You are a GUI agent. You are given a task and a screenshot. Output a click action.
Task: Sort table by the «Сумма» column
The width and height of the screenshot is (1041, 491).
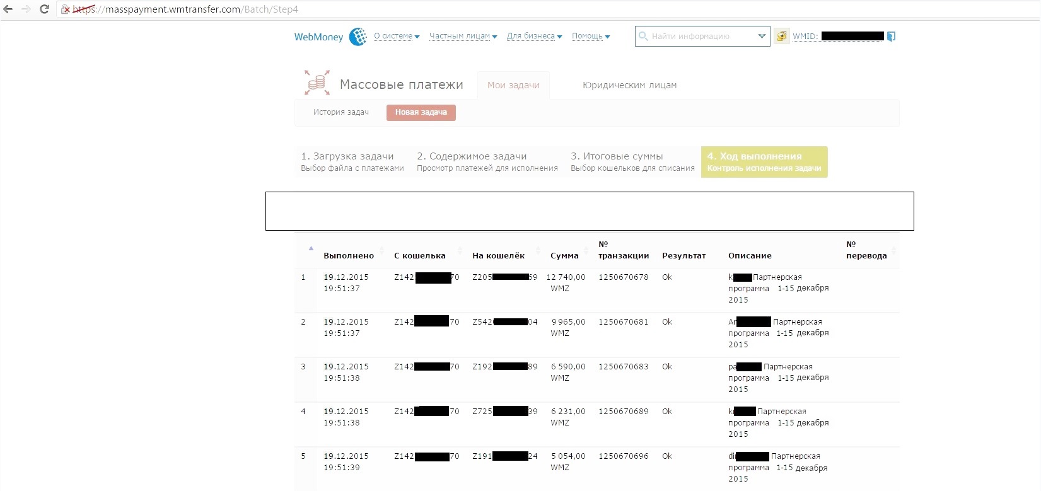(x=564, y=255)
